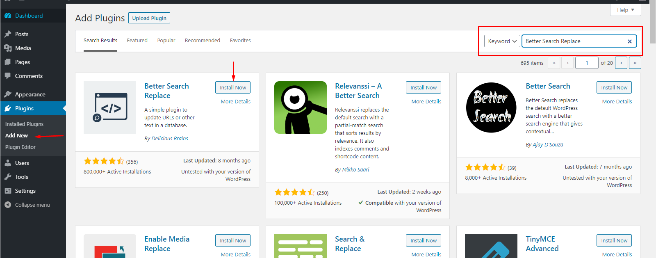The height and width of the screenshot is (258, 656).
Task: View More Details for Better Search
Action: coord(617,101)
